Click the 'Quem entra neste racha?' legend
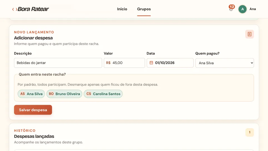This screenshot has height=151, width=268. tap(42, 74)
